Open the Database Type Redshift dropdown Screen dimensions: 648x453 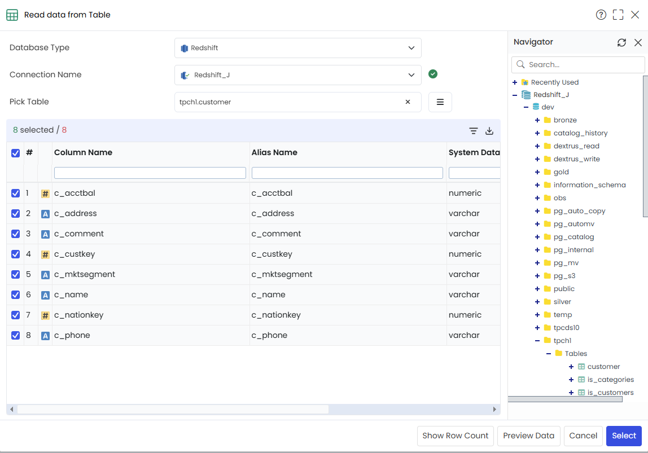pyautogui.click(x=297, y=48)
